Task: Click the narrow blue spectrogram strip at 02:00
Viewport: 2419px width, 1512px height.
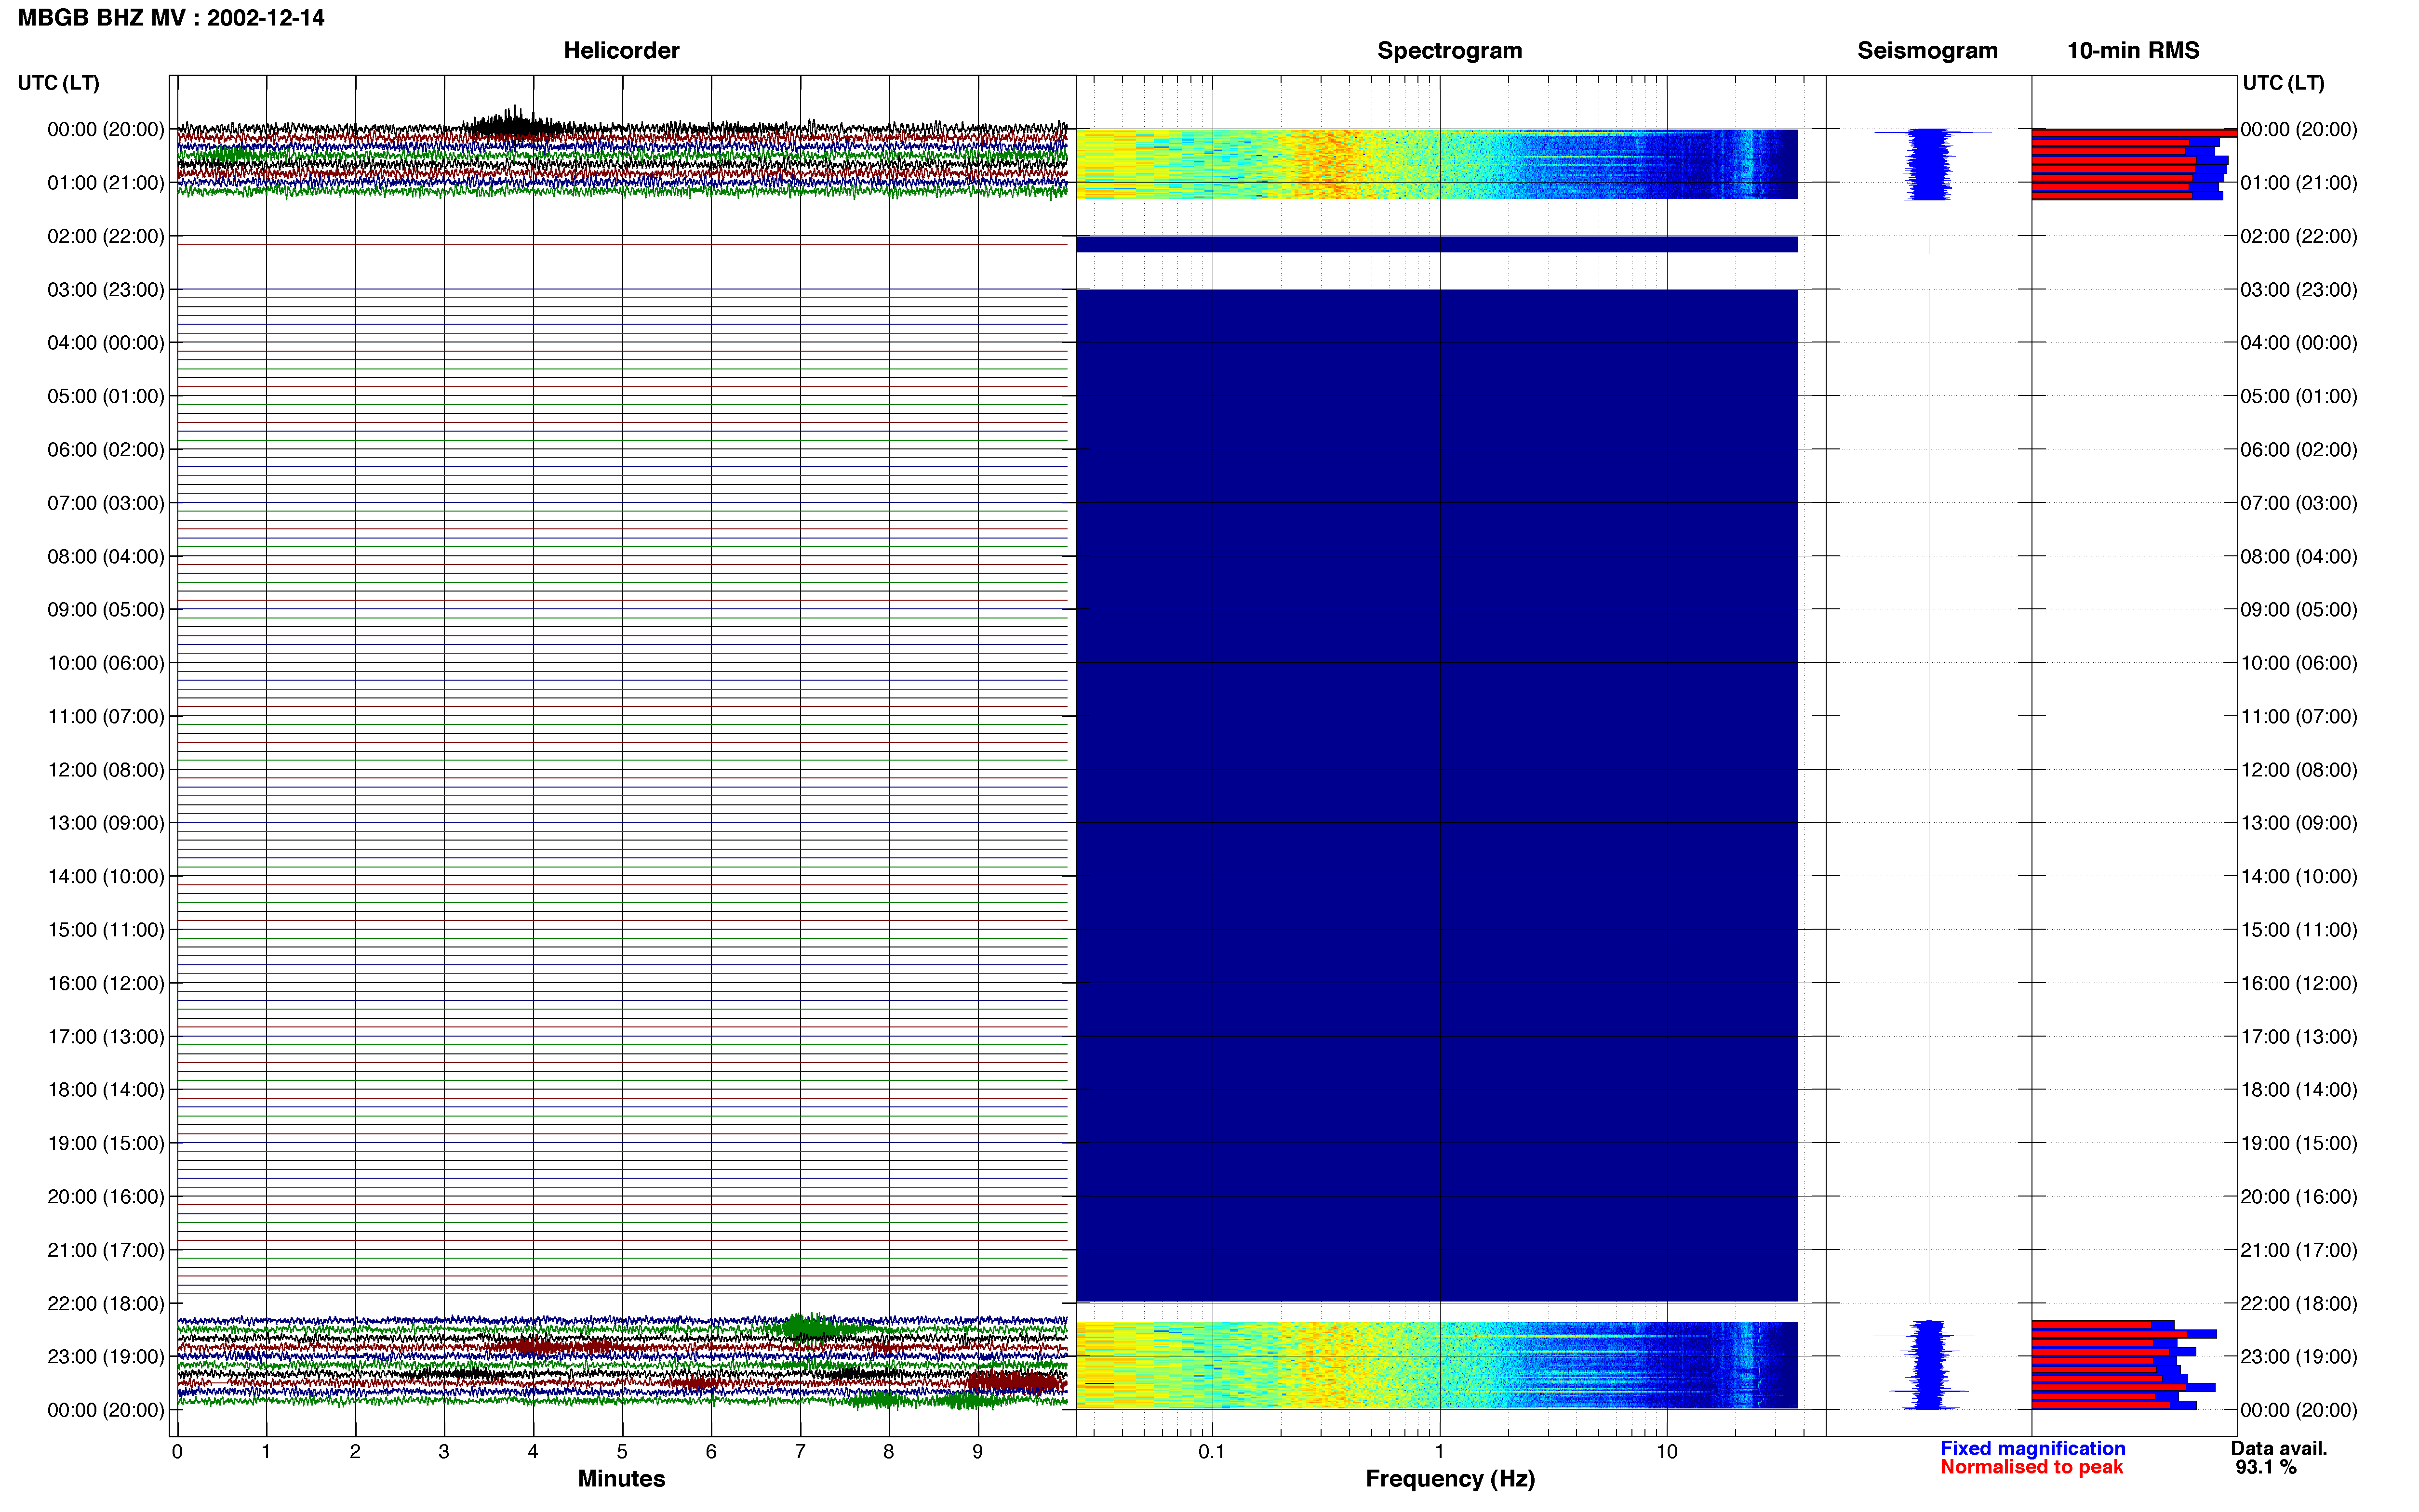Action: tap(1437, 244)
